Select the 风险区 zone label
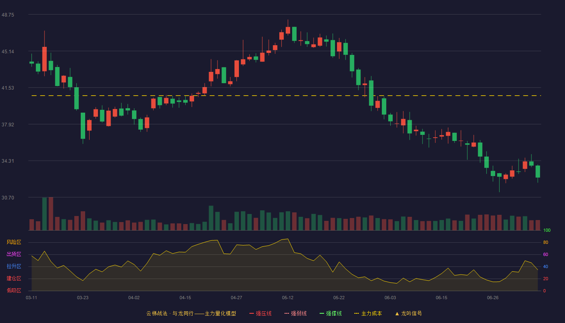Screen dimensions: 565x323 (14, 242)
